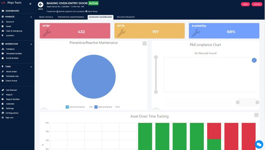Collapse the TASK section chevron
This screenshot has height=150, width=265.
31,67
